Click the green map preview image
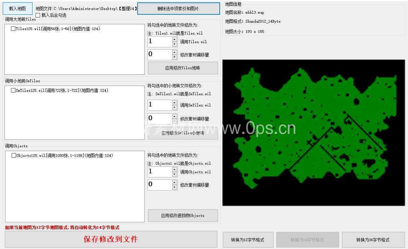The height and width of the screenshot is (249, 408). point(314,133)
